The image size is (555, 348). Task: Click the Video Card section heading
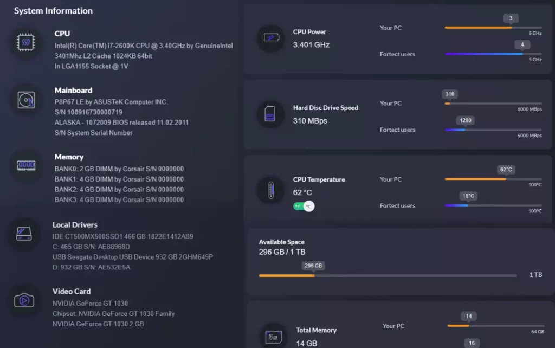72,292
